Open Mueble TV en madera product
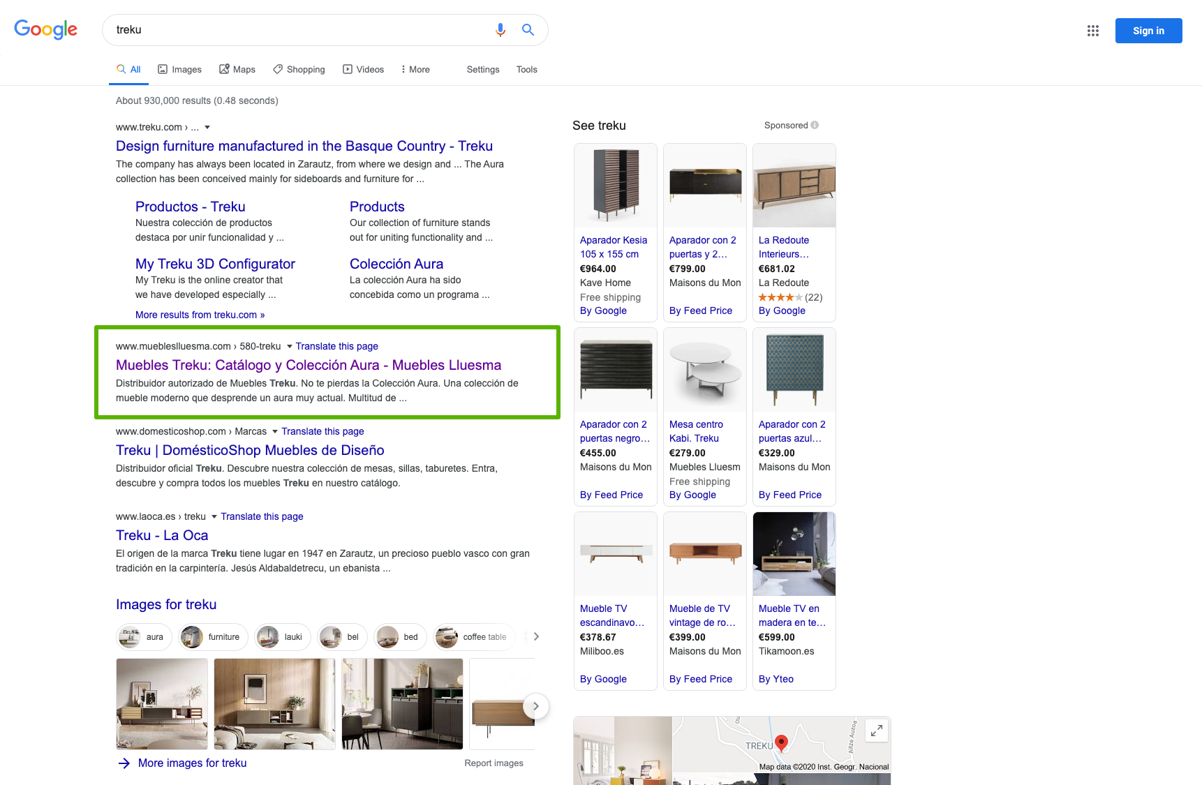This screenshot has height=785, width=1202. [x=792, y=615]
